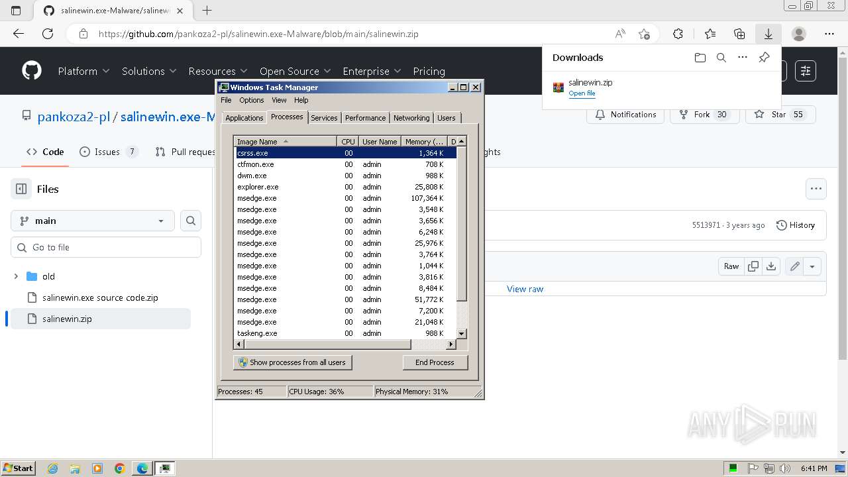Open salinewin.exe source code.zip in tree
Screen dimensions: 848x477
100,297
